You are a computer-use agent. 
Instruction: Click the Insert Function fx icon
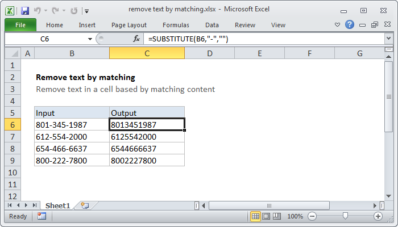136,39
